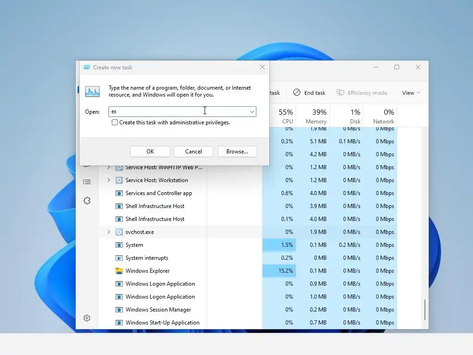Image resolution: width=473 pixels, height=355 pixels.
Task: Open the Services puzzle icon in sidebar
Action: click(87, 201)
